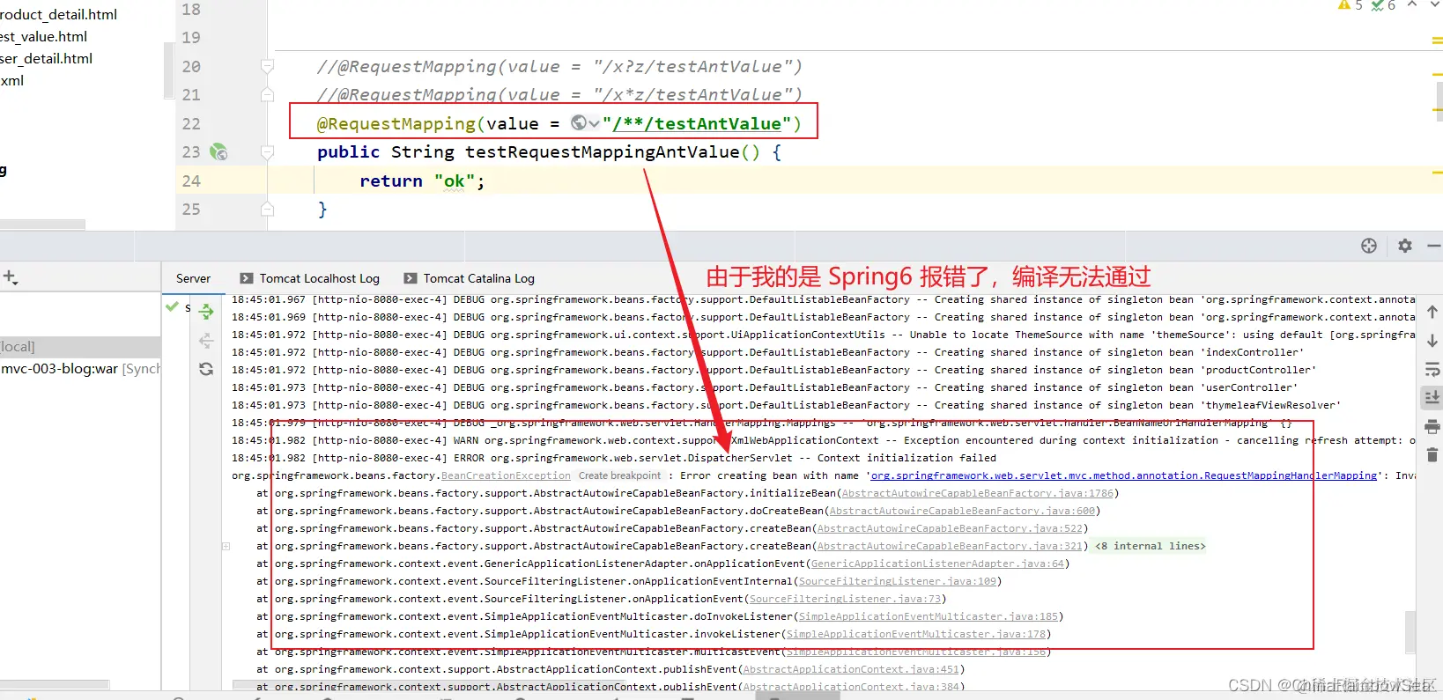Image resolution: width=1443 pixels, height=700 pixels.
Task: Open the RequestMappingHandlerMapping class link
Action: tap(1124, 475)
